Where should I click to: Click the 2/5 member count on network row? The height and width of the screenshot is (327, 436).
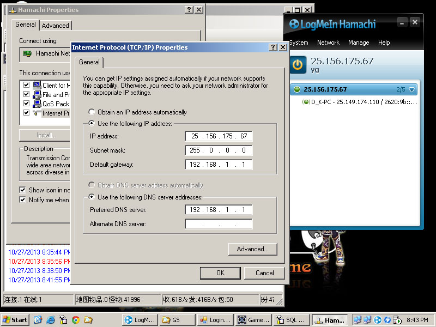point(401,89)
